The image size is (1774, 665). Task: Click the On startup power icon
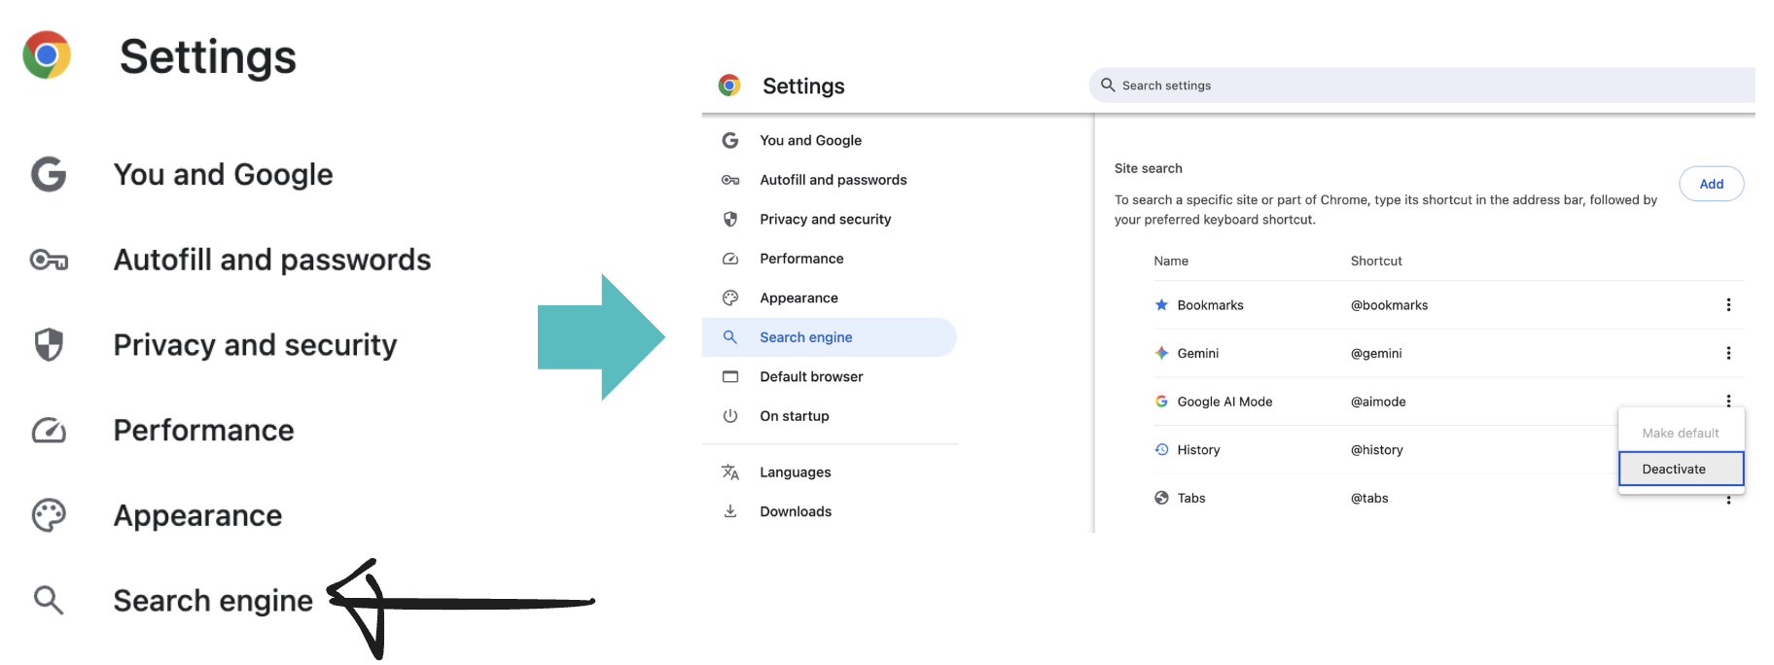729,416
